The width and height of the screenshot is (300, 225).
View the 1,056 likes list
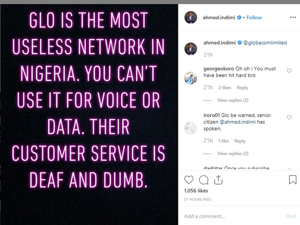195,191
